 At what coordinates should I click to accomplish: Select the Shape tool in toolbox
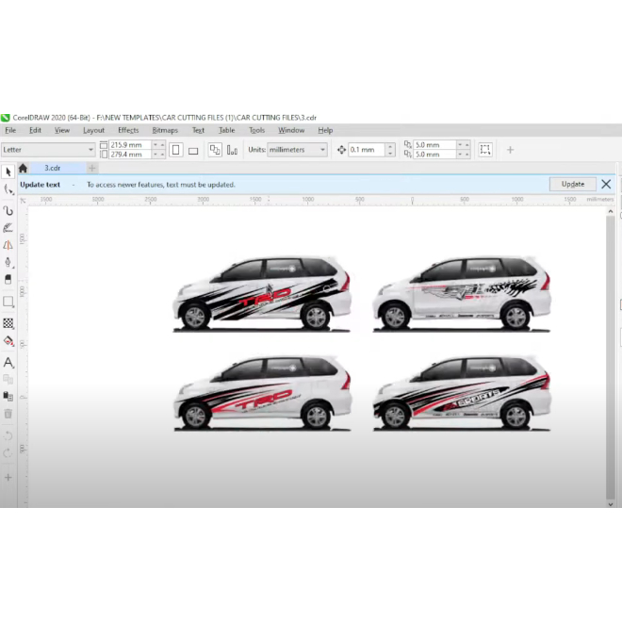pos(8,190)
